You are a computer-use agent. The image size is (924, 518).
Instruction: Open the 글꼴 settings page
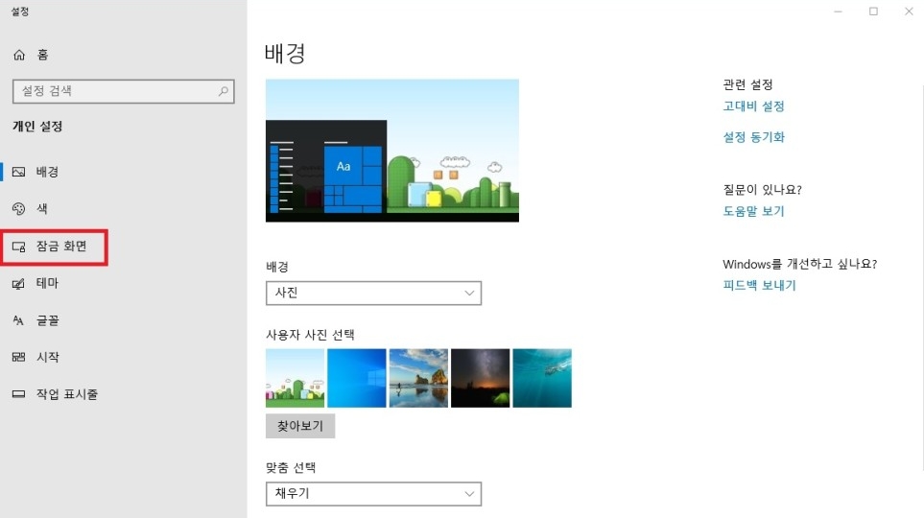124,320
